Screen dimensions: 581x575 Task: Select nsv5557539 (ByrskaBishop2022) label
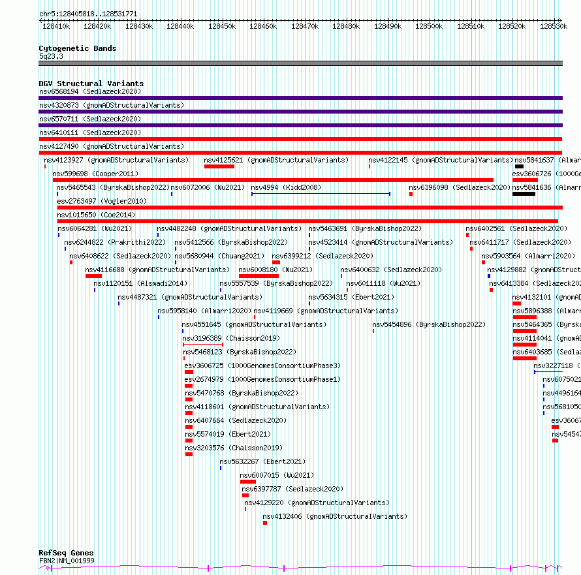click(276, 283)
